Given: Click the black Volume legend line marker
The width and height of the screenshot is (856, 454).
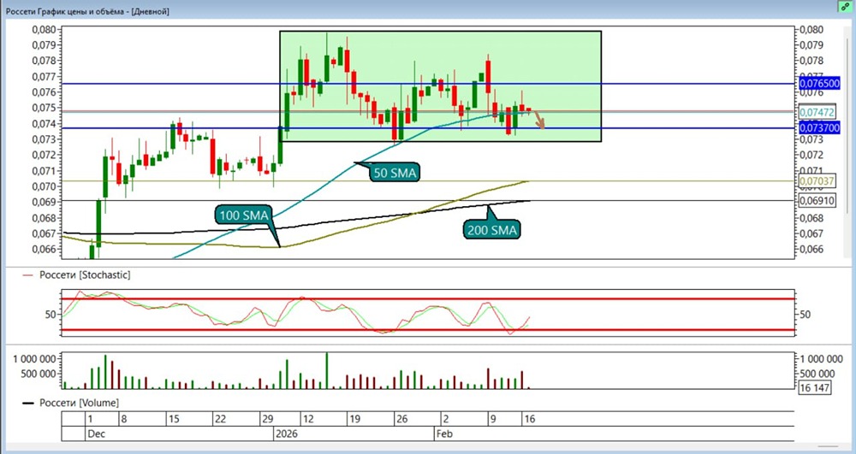Looking at the screenshot, I should 28,404.
